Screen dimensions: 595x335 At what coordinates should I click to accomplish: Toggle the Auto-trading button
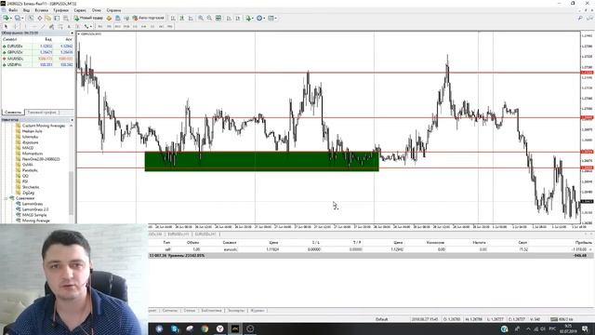149,18
